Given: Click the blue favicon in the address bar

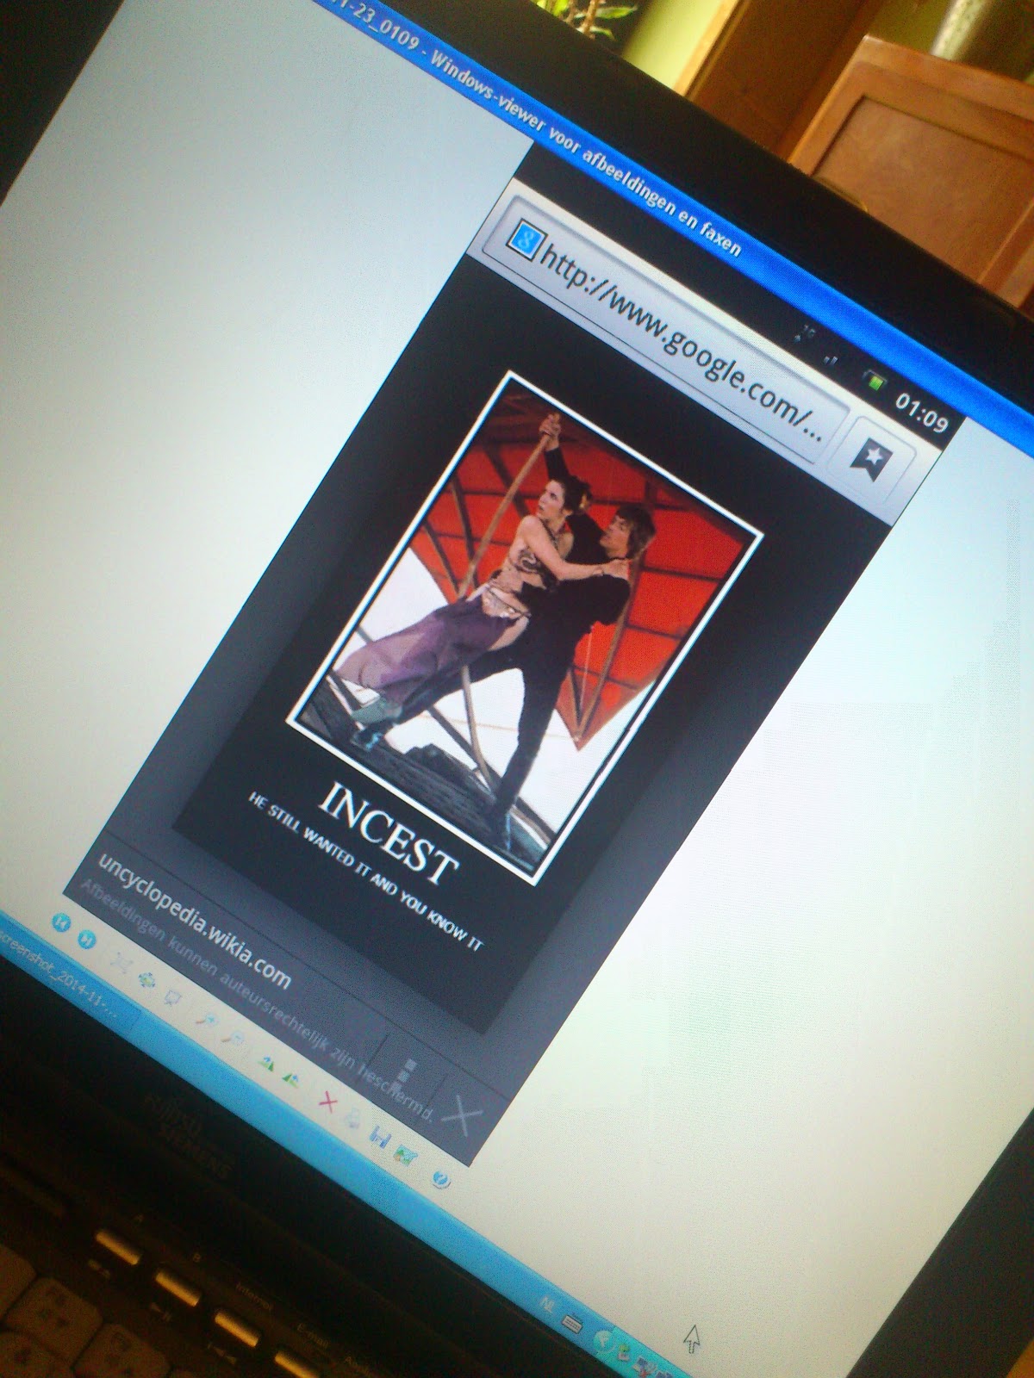Looking at the screenshot, I should [526, 239].
